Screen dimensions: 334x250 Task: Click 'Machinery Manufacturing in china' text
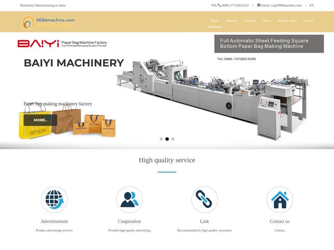pyautogui.click(x=43, y=6)
